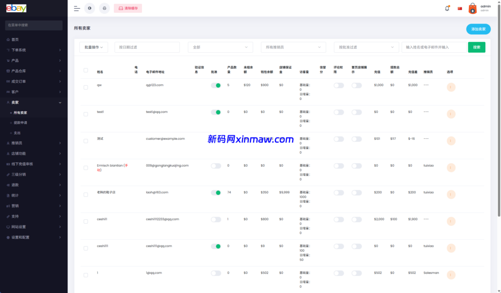Image resolution: width=501 pixels, height=293 pixels.
Task: Click the 清除缓存 clear cache button
Action: coord(128,8)
